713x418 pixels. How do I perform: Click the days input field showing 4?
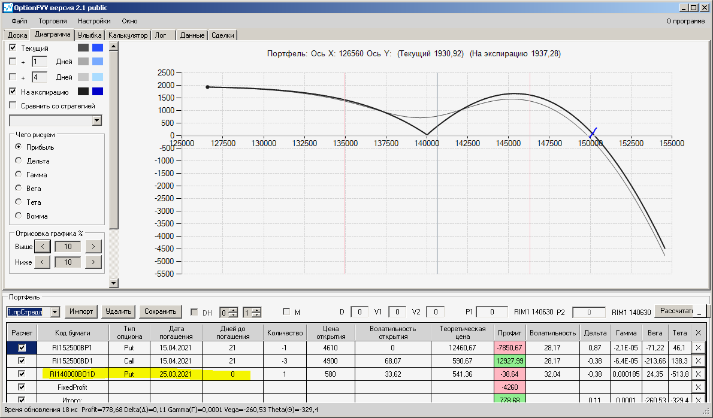click(x=40, y=77)
